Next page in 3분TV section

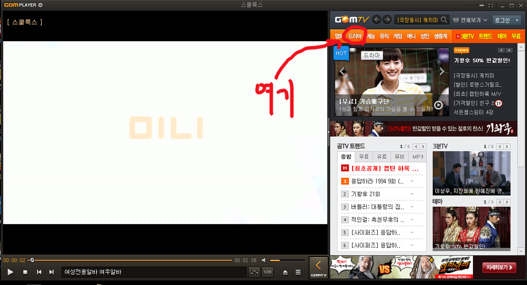pos(507,147)
